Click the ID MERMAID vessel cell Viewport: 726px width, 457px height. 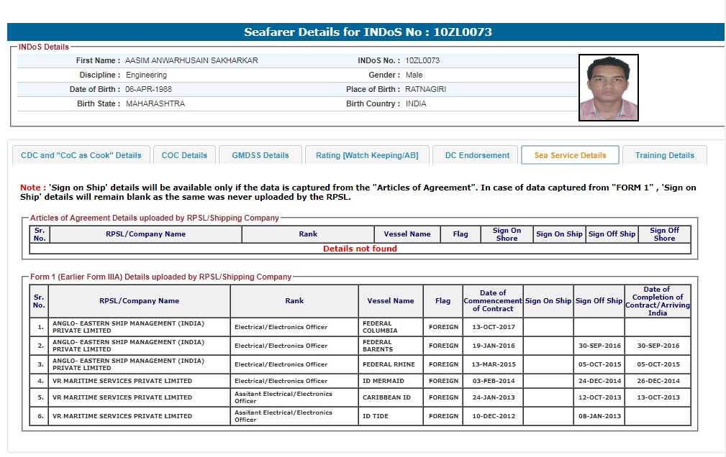click(384, 381)
